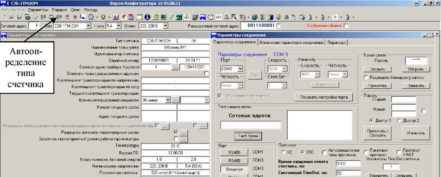Click the green check mark toolbar icon

click(171, 17)
